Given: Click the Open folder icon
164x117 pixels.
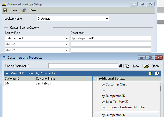Looking at the screenshot, I should (146, 66).
